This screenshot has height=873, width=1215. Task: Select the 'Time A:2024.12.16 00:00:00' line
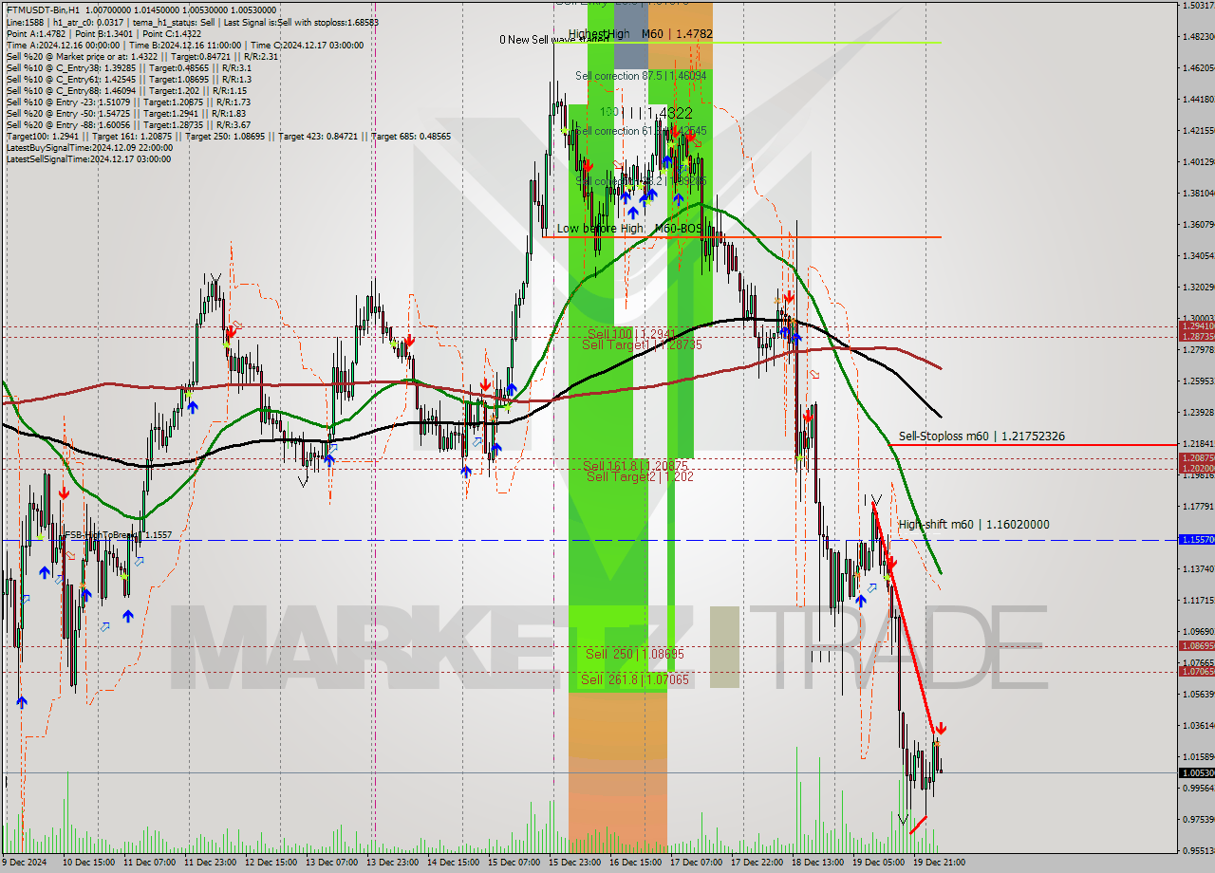184,45
